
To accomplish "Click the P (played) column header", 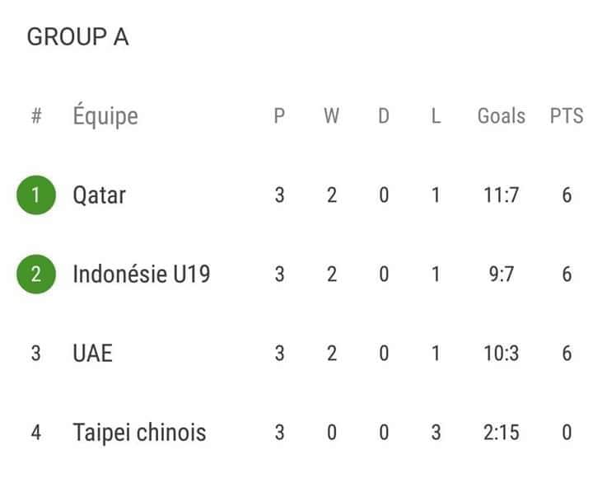I will [x=279, y=116].
